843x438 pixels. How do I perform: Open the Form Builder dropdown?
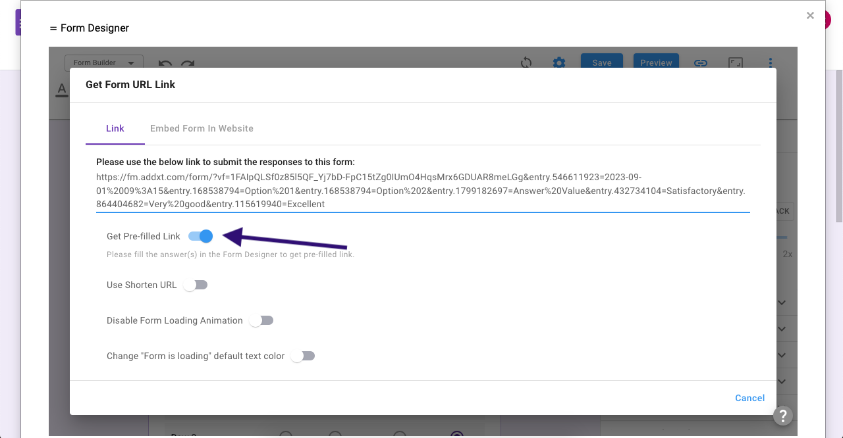[104, 62]
